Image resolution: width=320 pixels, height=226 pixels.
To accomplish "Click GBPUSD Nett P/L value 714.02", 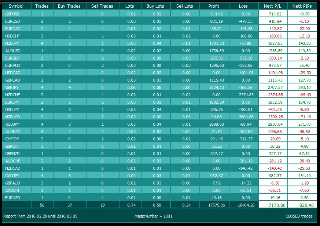I will tap(275, 14).
